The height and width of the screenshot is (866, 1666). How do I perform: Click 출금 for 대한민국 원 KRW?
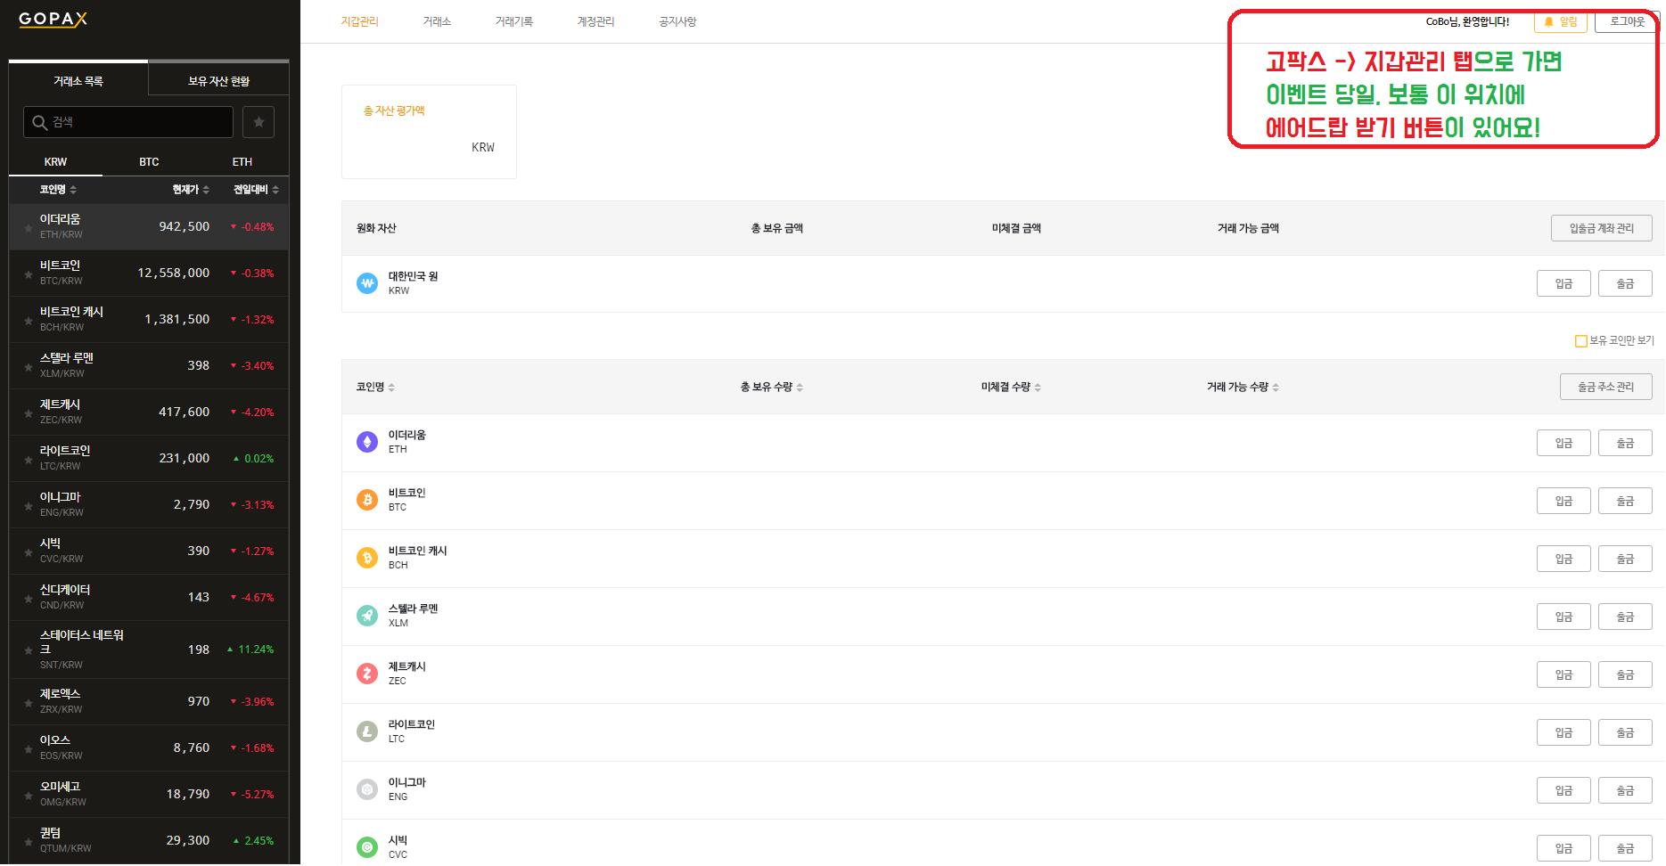1625,283
